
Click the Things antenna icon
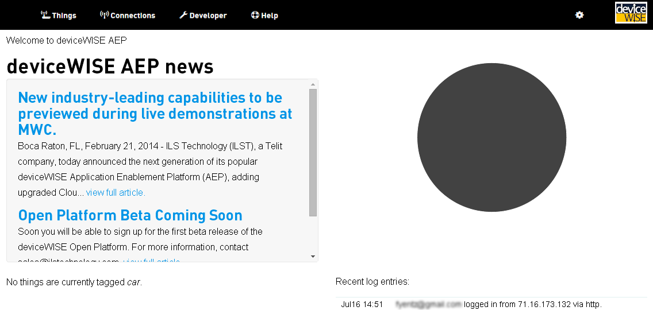(45, 15)
